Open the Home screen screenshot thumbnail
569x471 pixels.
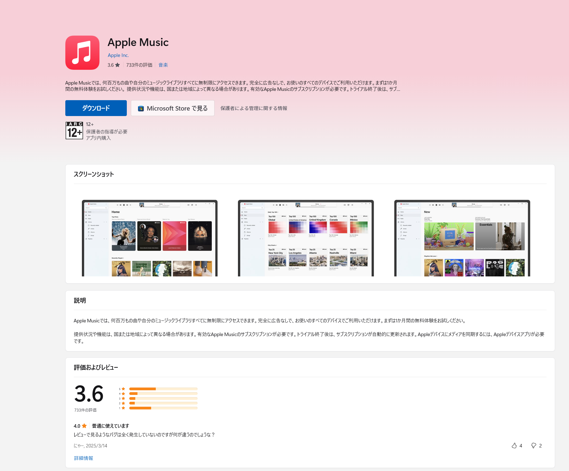tap(150, 238)
